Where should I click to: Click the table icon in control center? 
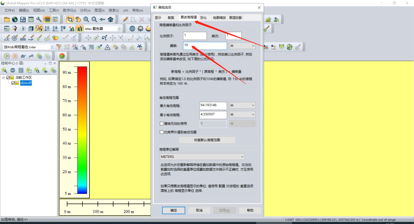click(x=21, y=70)
